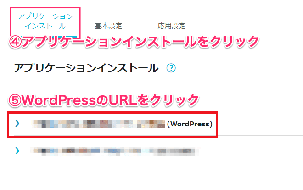Expand the second blurred URL row chevron
303x190 pixels.
[x=17, y=151]
